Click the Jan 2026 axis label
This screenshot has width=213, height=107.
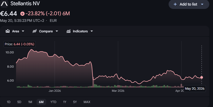coord(55,91)
